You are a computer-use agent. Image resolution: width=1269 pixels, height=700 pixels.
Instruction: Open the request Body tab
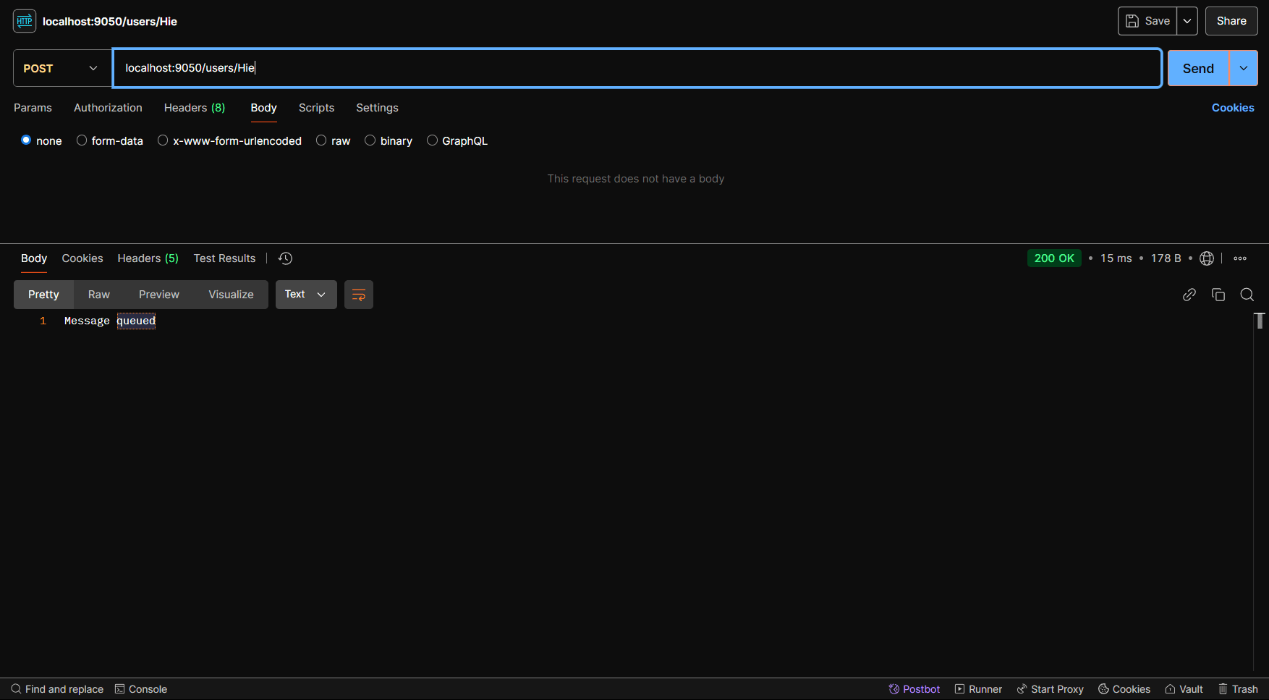pos(263,108)
